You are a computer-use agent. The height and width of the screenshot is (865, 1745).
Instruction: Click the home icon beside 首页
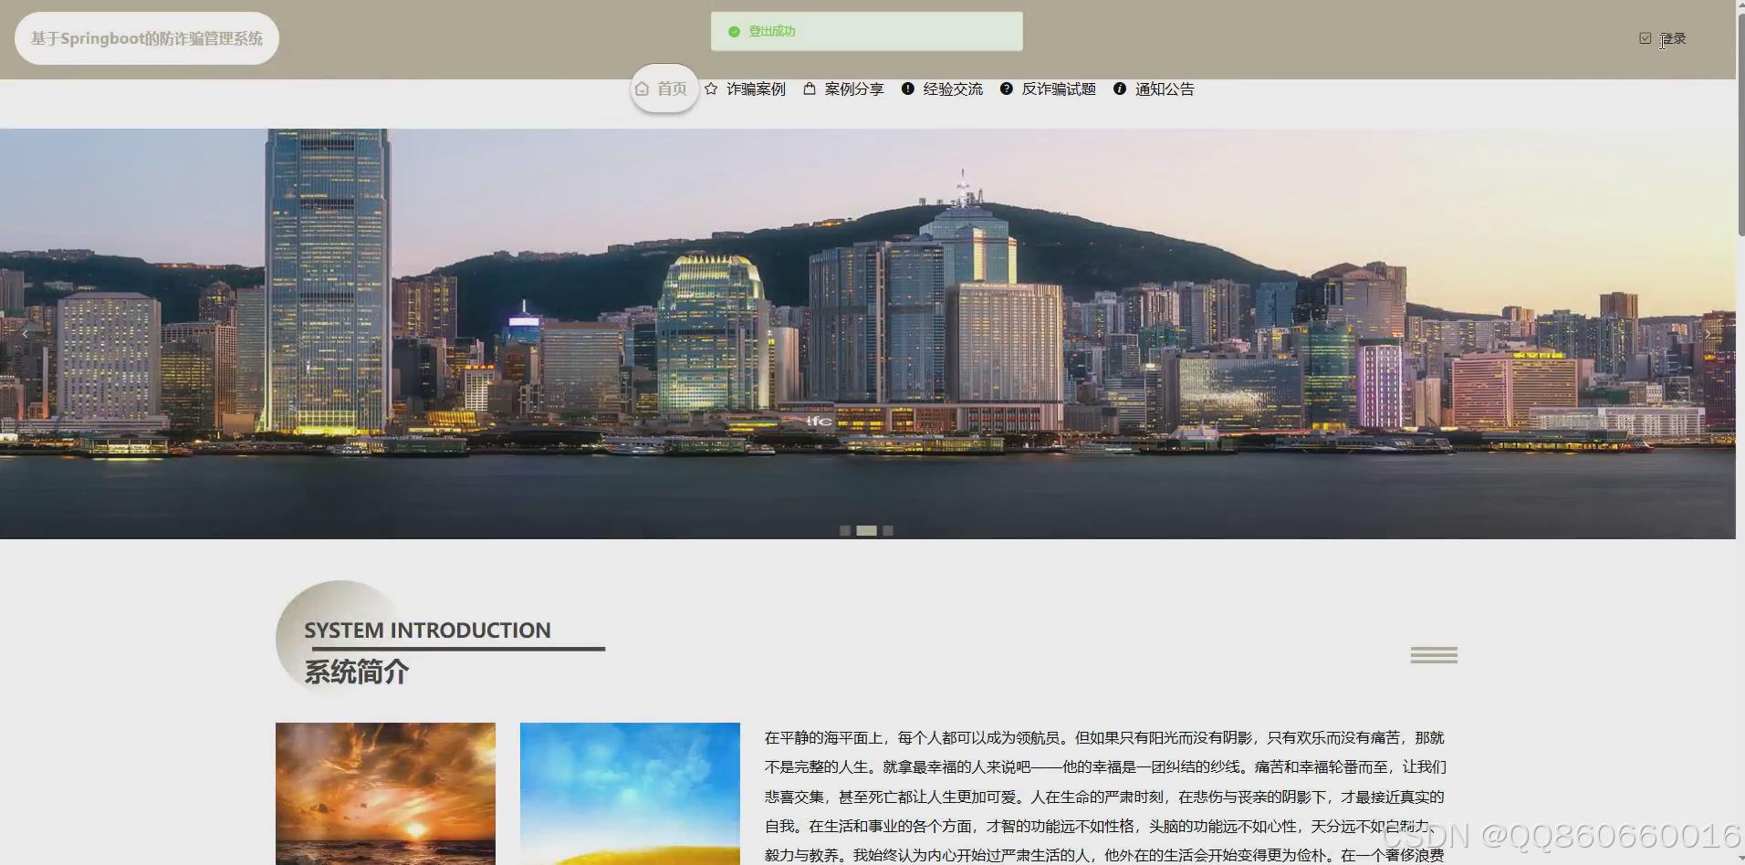click(x=642, y=89)
